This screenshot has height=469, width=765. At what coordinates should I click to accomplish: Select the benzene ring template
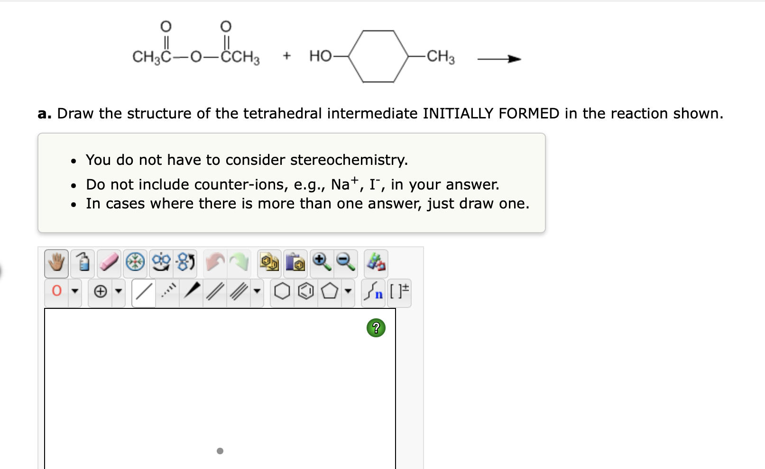(x=306, y=292)
